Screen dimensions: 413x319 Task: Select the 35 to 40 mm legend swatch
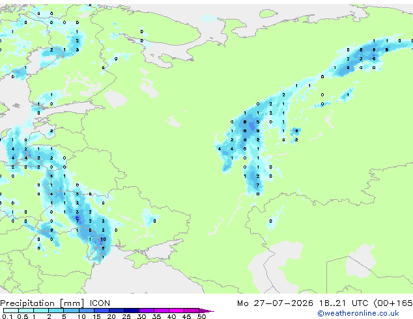coord(161,311)
